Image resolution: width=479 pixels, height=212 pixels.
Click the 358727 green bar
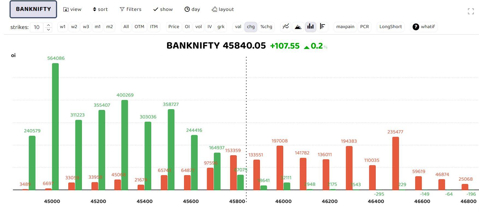click(171, 150)
